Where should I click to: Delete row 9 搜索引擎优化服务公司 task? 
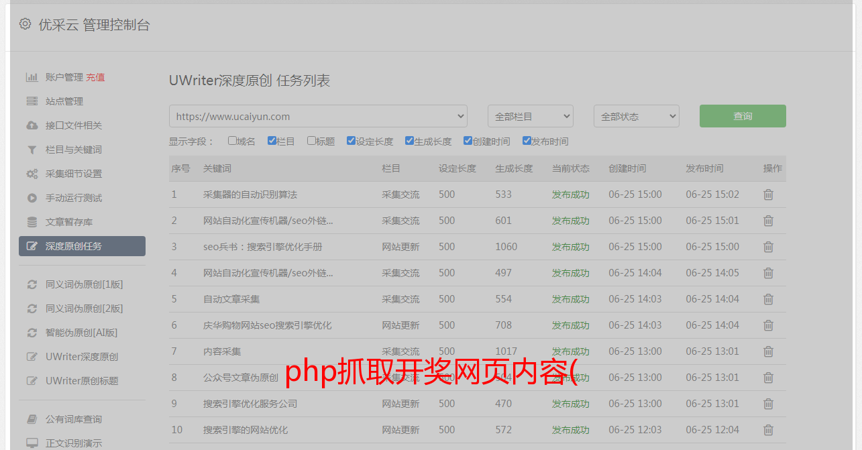pyautogui.click(x=769, y=404)
